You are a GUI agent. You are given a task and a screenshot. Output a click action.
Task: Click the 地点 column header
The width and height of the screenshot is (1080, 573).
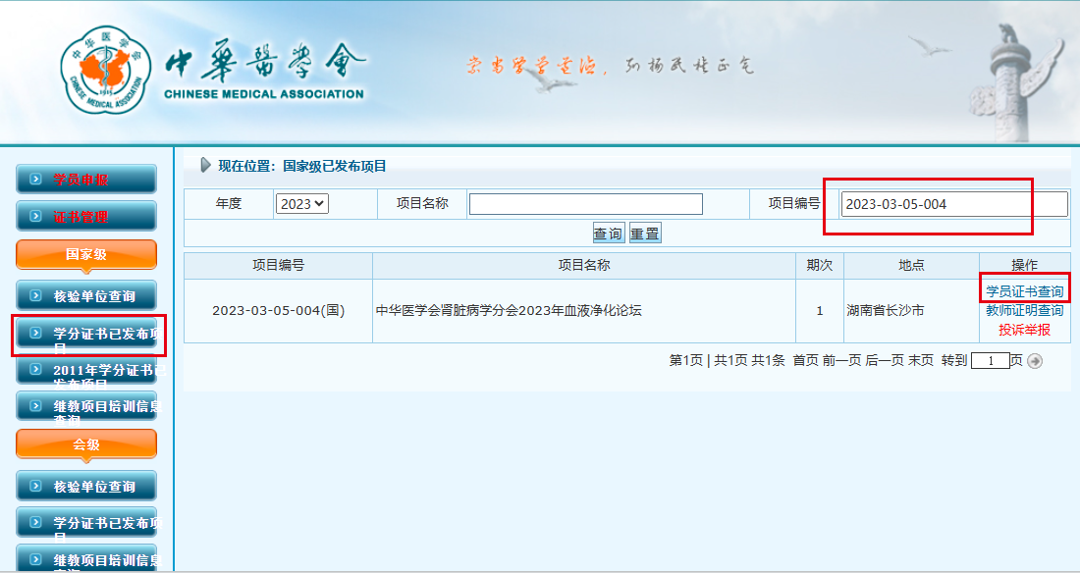tap(911, 265)
